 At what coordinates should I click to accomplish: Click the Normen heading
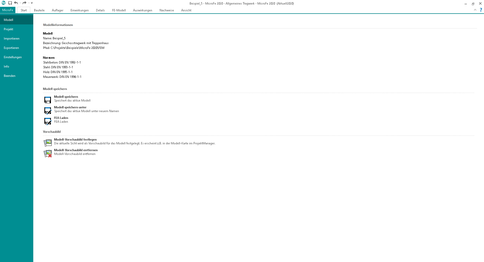click(x=49, y=58)
